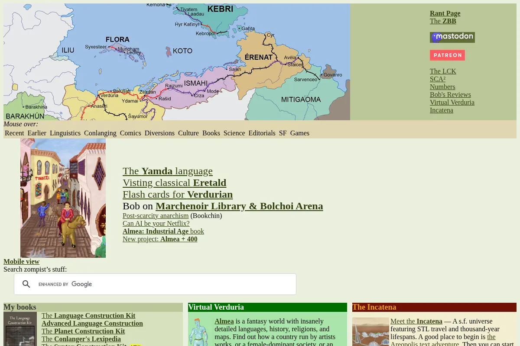Open Bob's Reviews link
This screenshot has width=520, height=346.
[450, 95]
